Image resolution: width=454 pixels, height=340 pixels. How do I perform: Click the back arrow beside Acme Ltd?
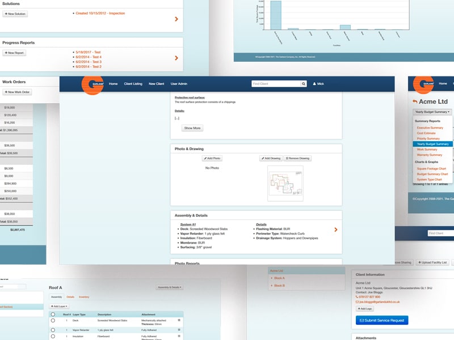coord(415,101)
